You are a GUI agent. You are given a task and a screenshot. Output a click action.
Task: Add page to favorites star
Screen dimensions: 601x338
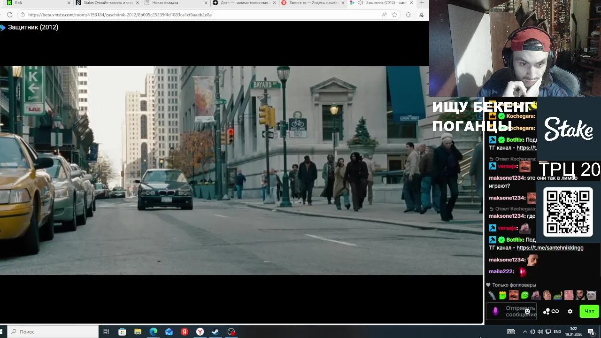click(x=394, y=15)
